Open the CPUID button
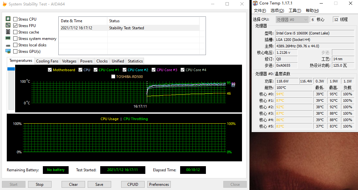 pyautogui.click(x=133, y=184)
